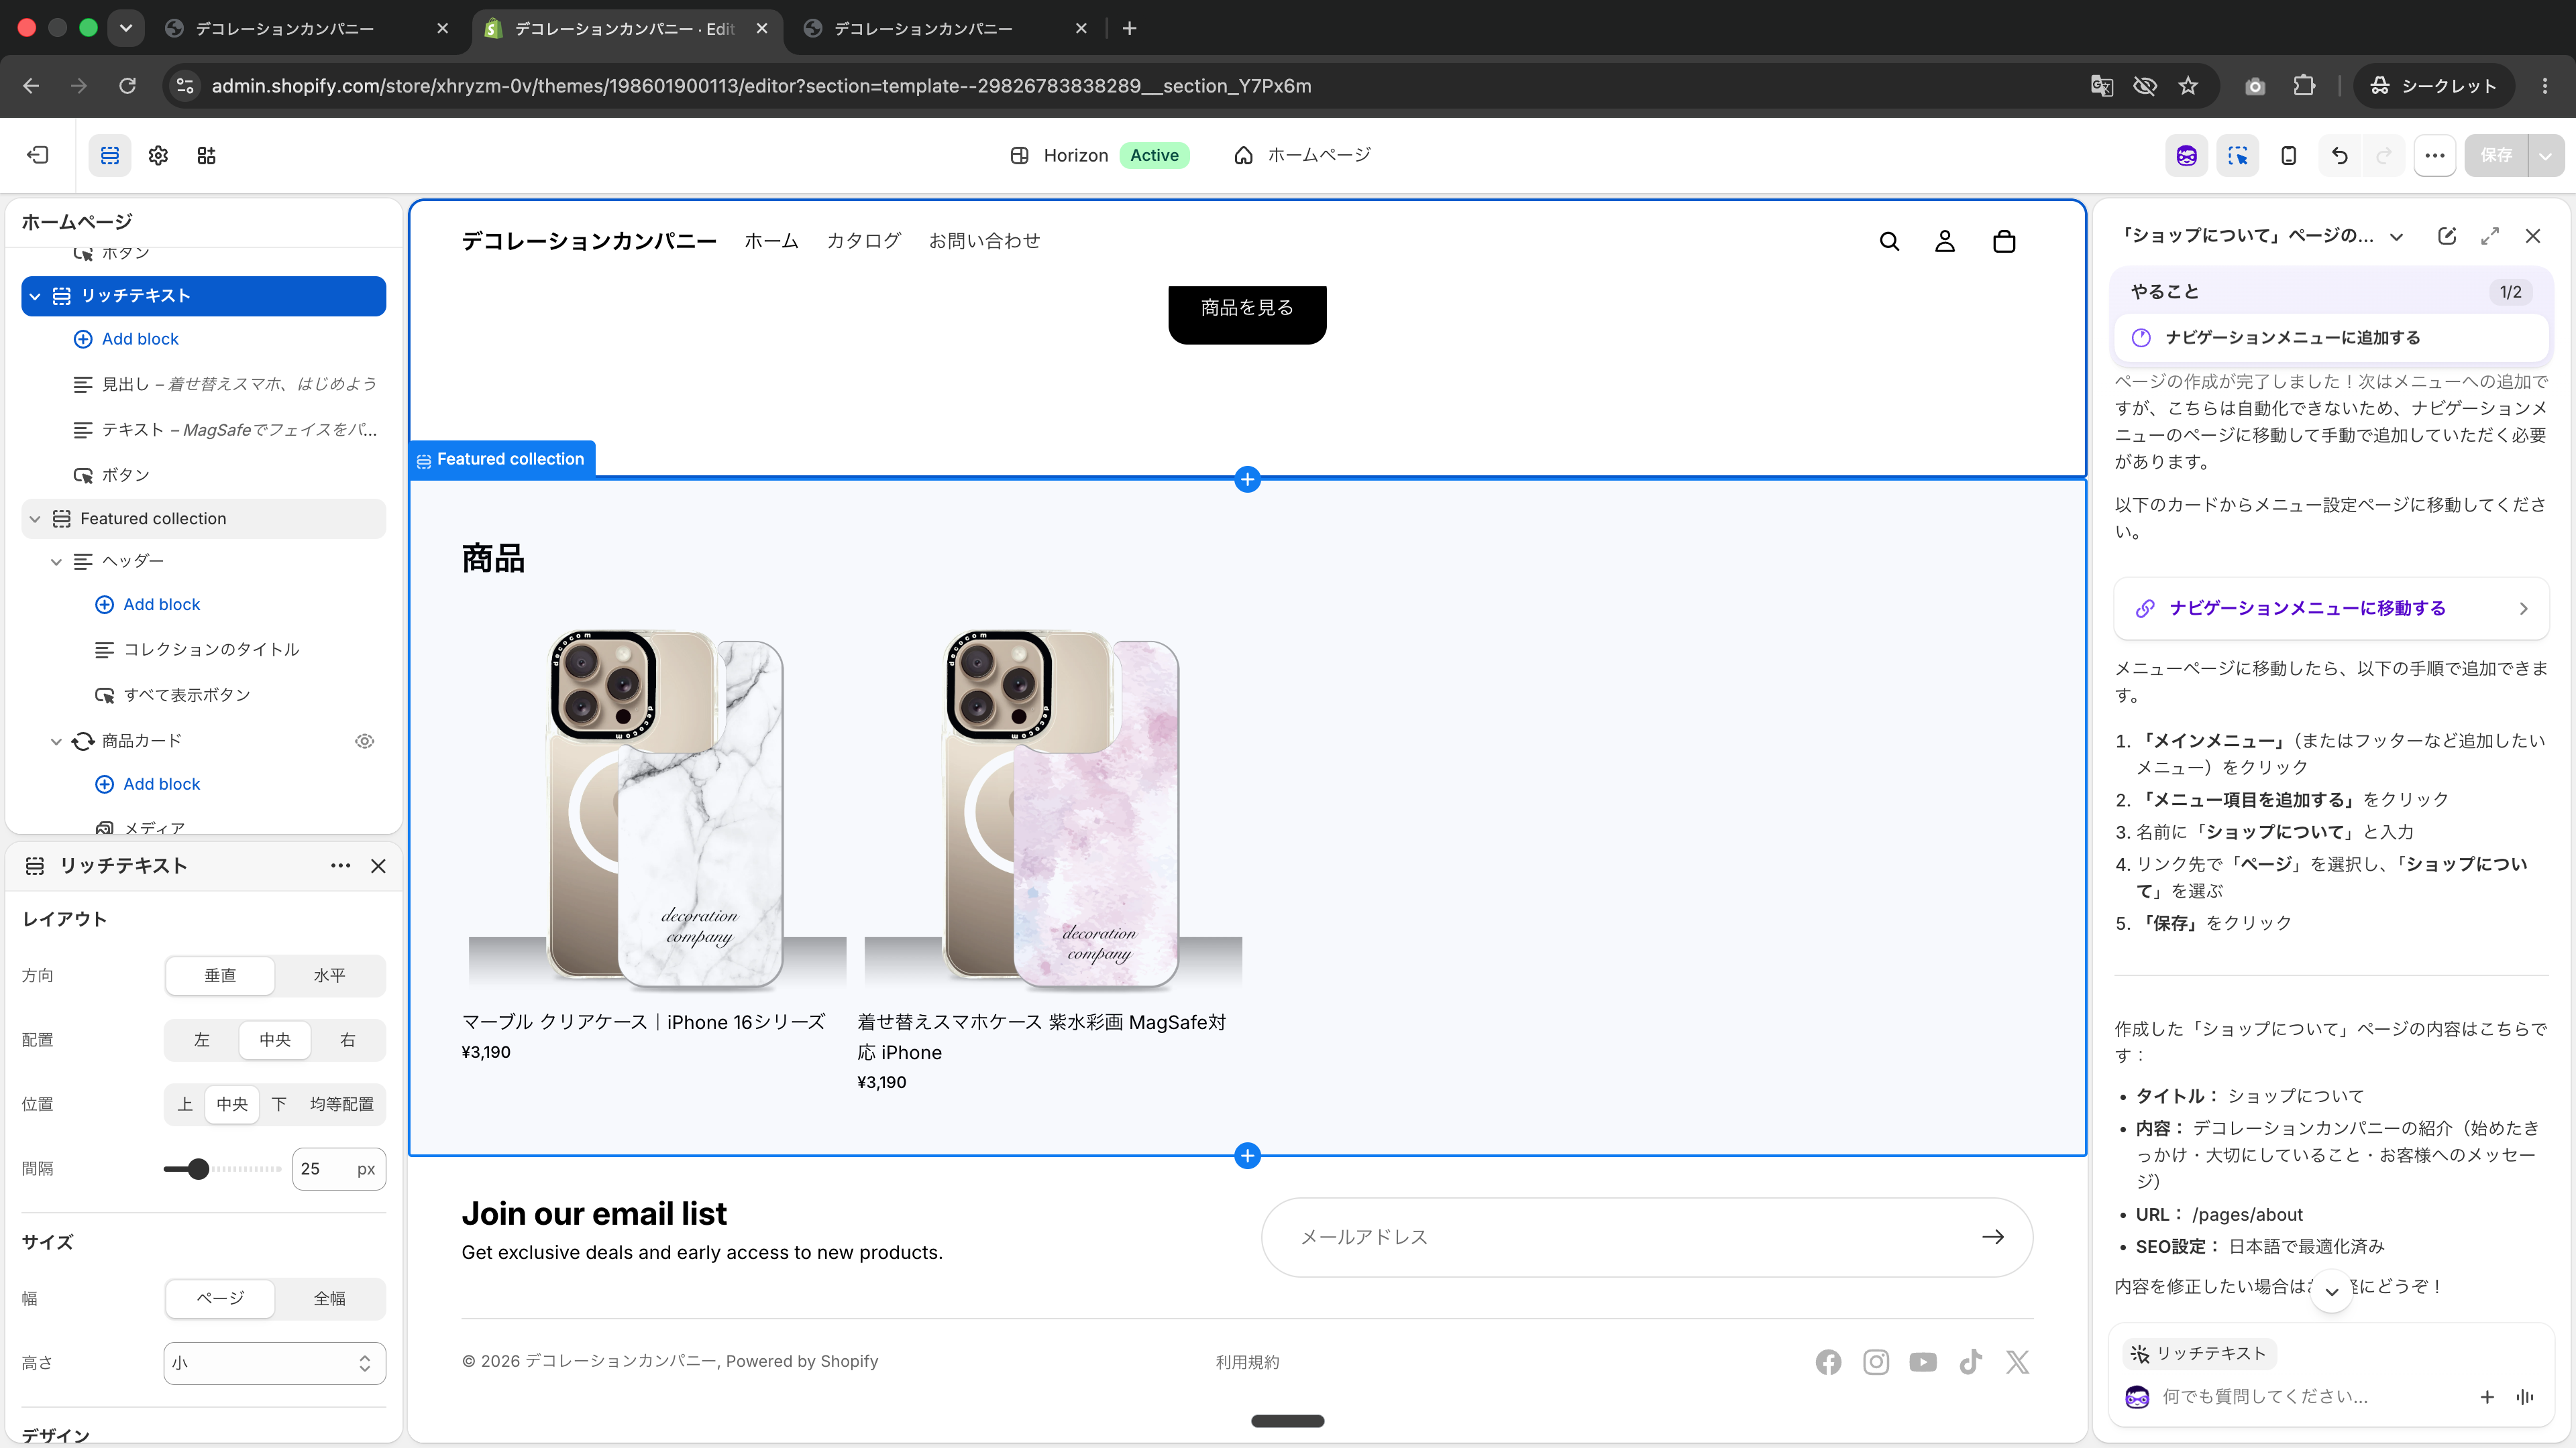Set direction to 垂直
Viewport: 2576px width, 1448px height.
tap(220, 975)
